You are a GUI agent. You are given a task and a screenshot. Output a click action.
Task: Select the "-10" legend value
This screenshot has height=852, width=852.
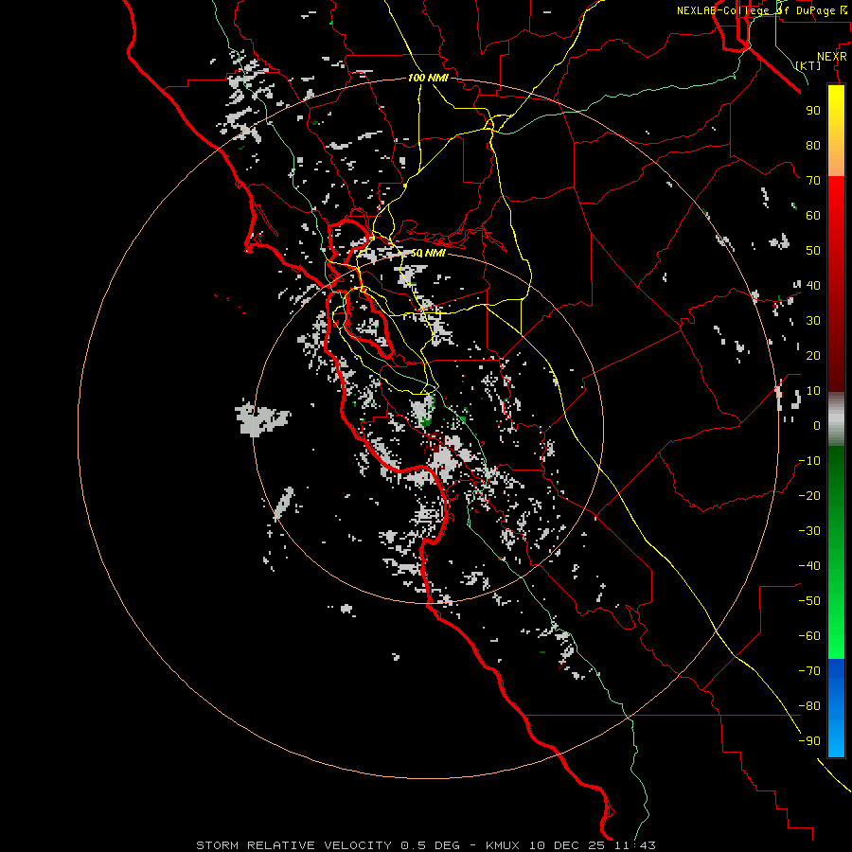tap(809, 461)
